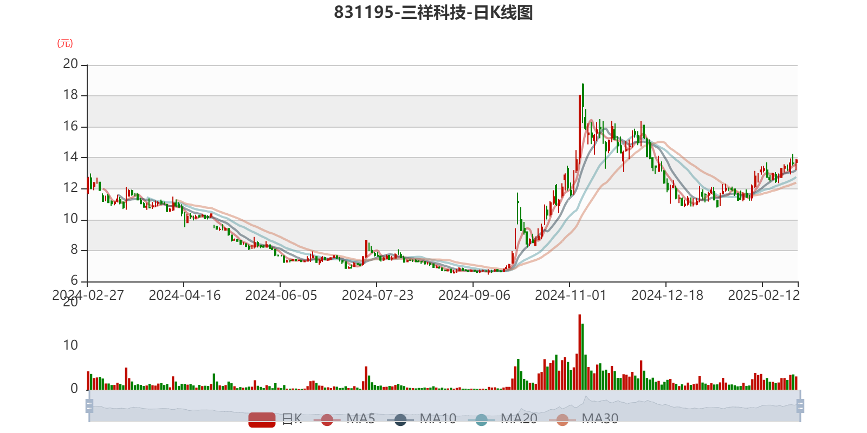Image resolution: width=867 pixels, height=433 pixels.
Task: Click the tallest red volume bar
Action: pos(580,352)
